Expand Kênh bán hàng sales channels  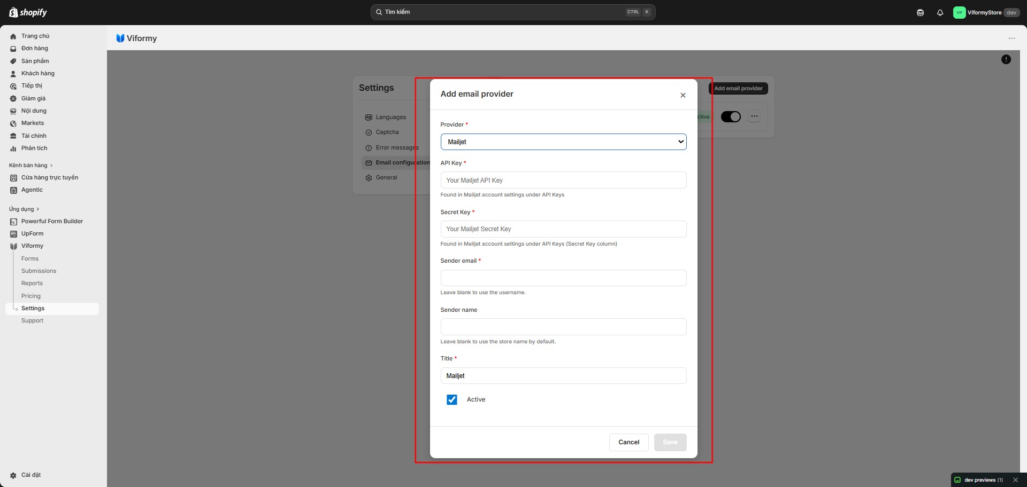(x=31, y=165)
